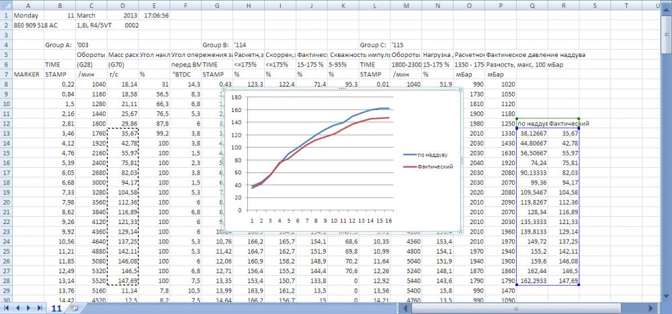Click cell value 5440 in column M
Image resolution: width=672 pixels, height=314 pixels.
(407, 281)
